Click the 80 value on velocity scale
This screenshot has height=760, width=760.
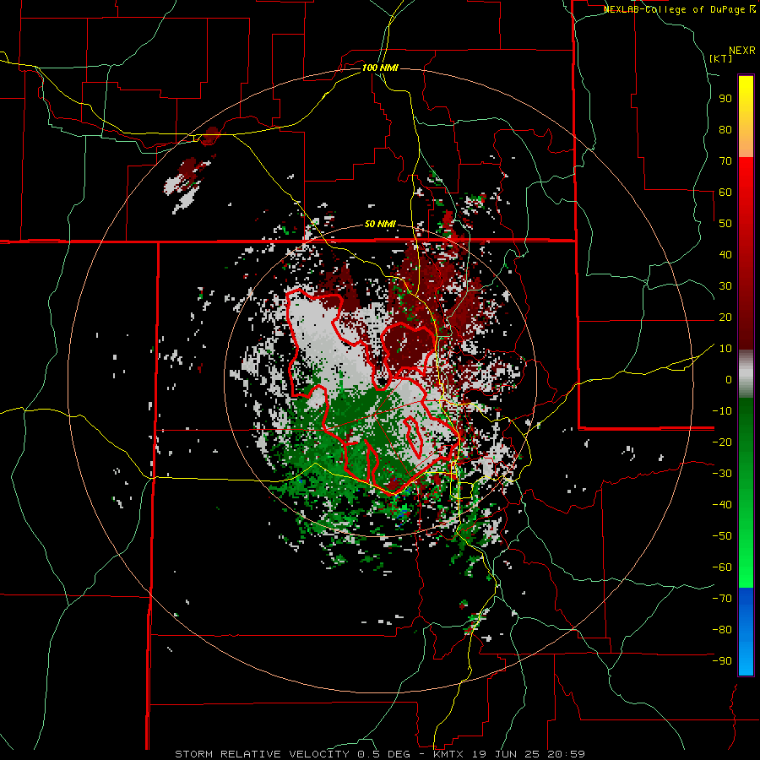click(x=725, y=129)
